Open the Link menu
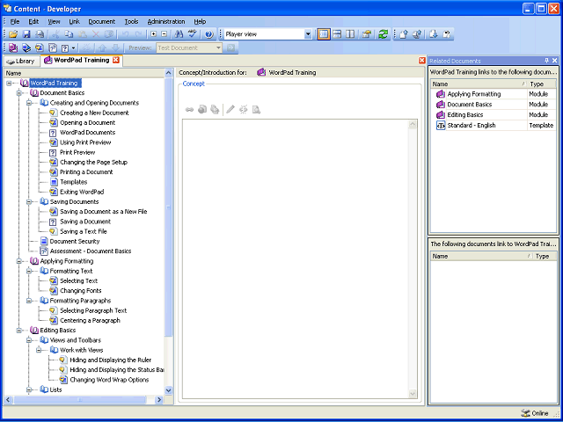This screenshot has height=422, width=563. click(x=74, y=21)
